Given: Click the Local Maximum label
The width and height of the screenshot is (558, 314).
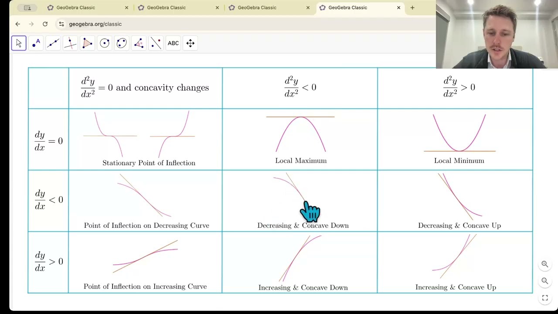Looking at the screenshot, I should 301,160.
